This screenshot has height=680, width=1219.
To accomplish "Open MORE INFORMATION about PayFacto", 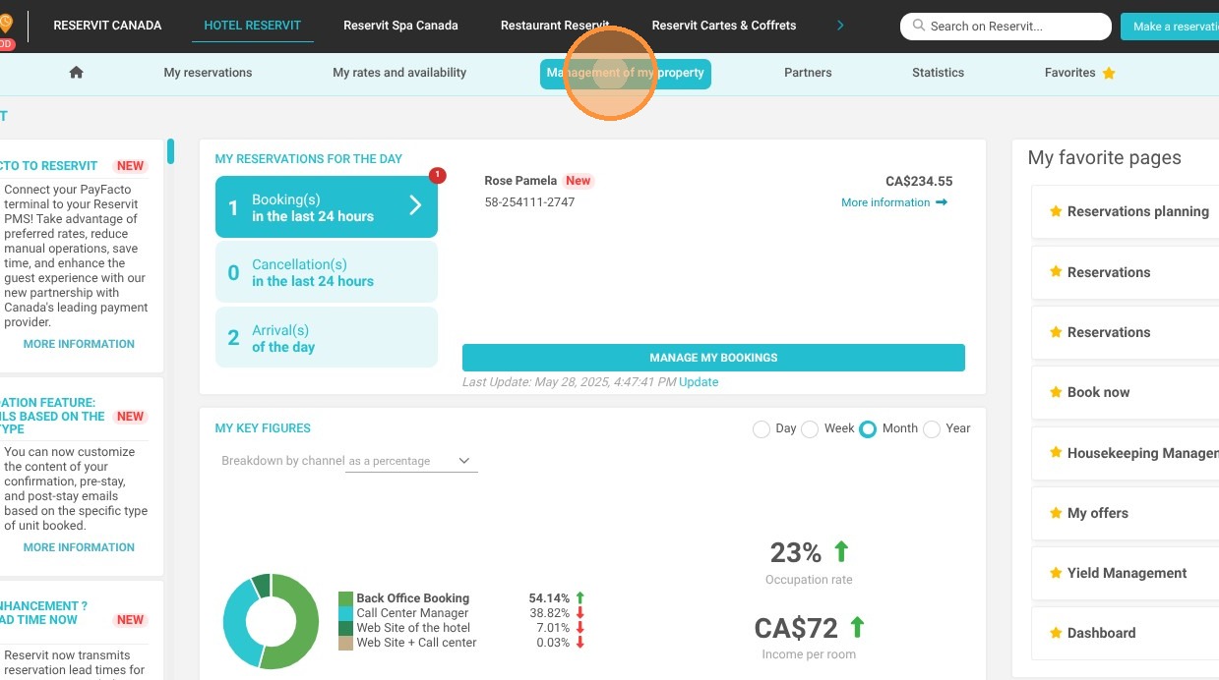I will [79, 344].
